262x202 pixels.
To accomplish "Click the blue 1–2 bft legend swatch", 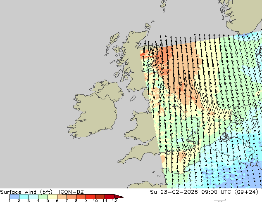I will (x=14, y=197).
